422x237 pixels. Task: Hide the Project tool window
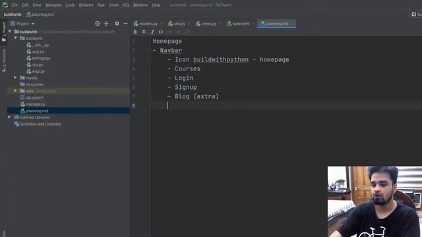coord(125,24)
